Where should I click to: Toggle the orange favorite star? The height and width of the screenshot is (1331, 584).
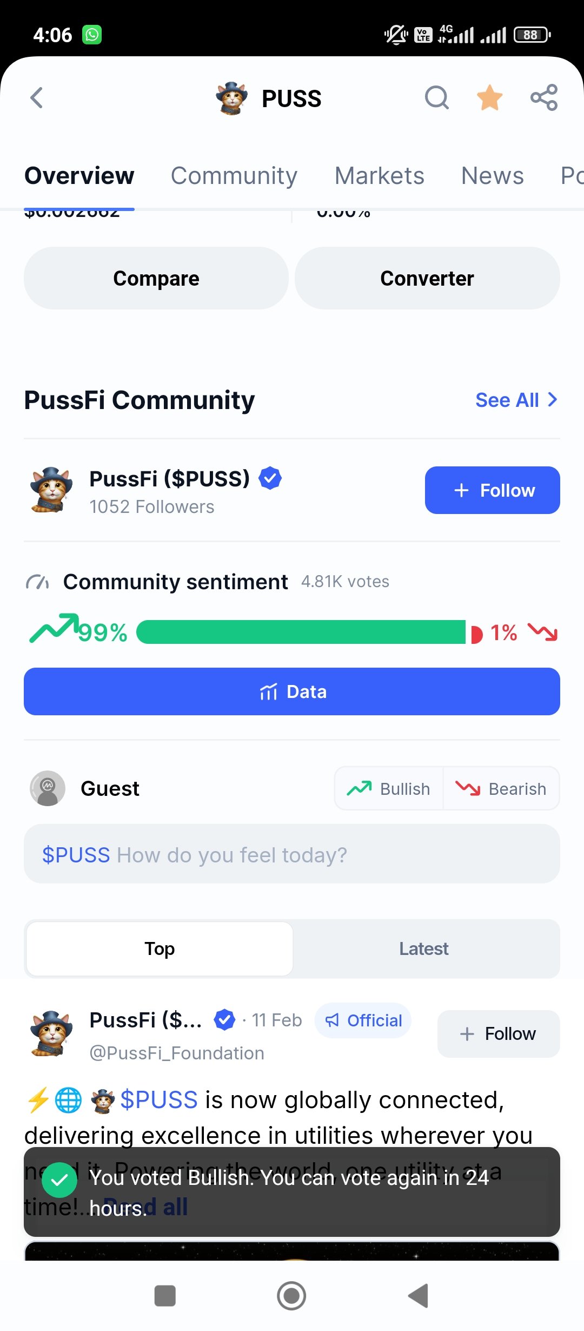pos(490,98)
